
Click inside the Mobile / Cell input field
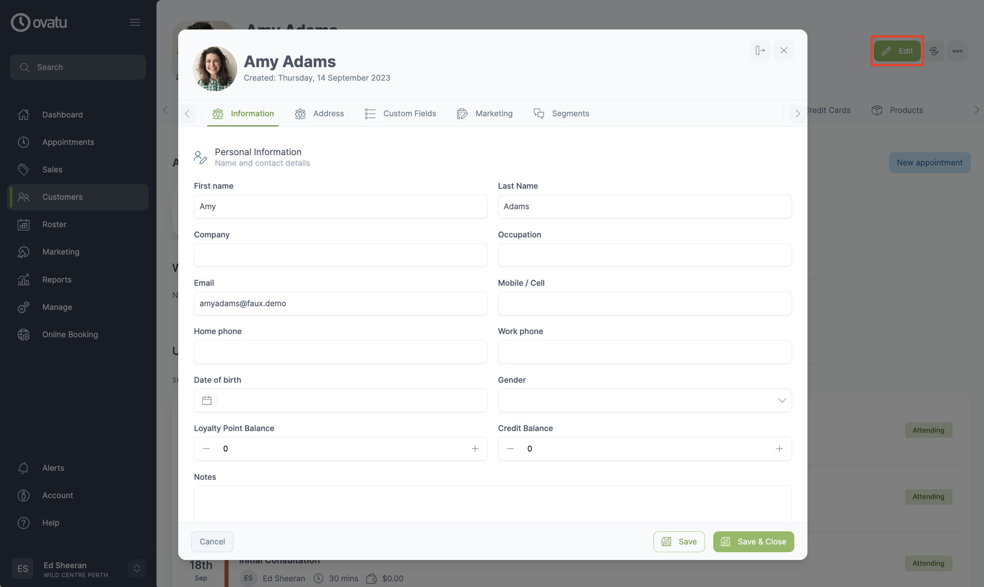click(x=644, y=303)
